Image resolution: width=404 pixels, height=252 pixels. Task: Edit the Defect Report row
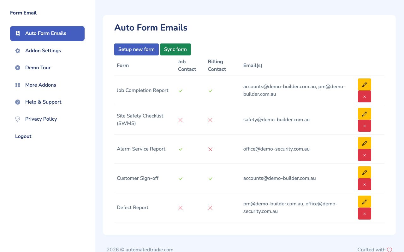[x=365, y=202]
